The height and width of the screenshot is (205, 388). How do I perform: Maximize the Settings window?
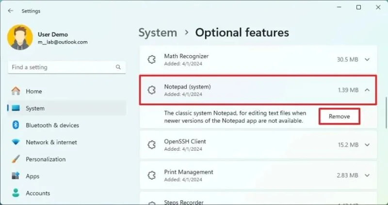358,7
